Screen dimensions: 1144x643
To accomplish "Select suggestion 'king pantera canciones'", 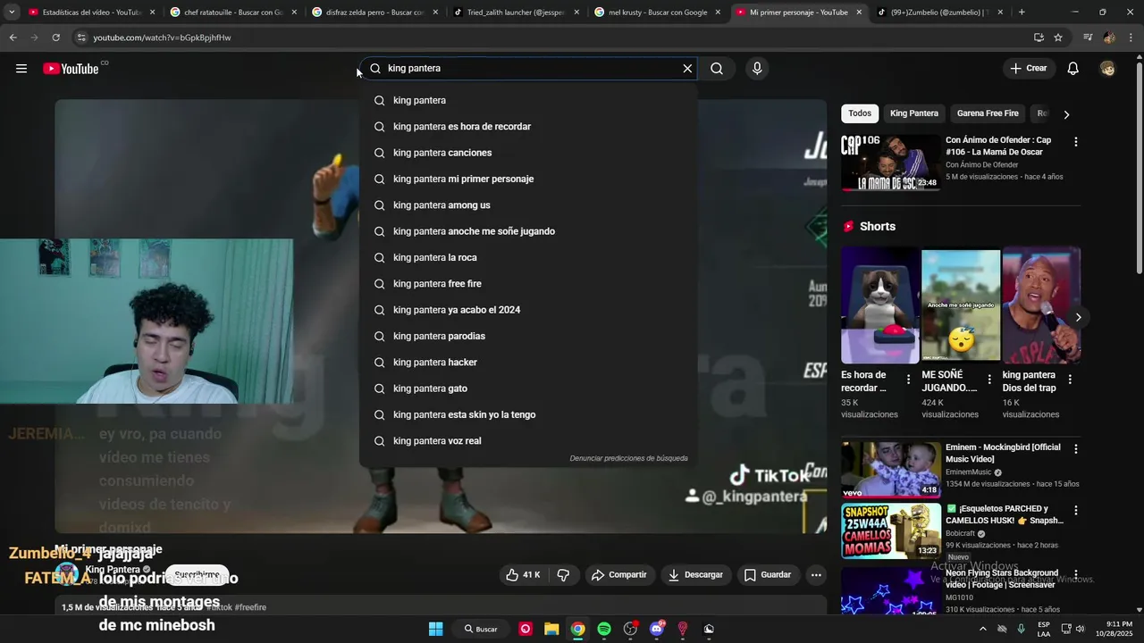I will pyautogui.click(x=527, y=153).
